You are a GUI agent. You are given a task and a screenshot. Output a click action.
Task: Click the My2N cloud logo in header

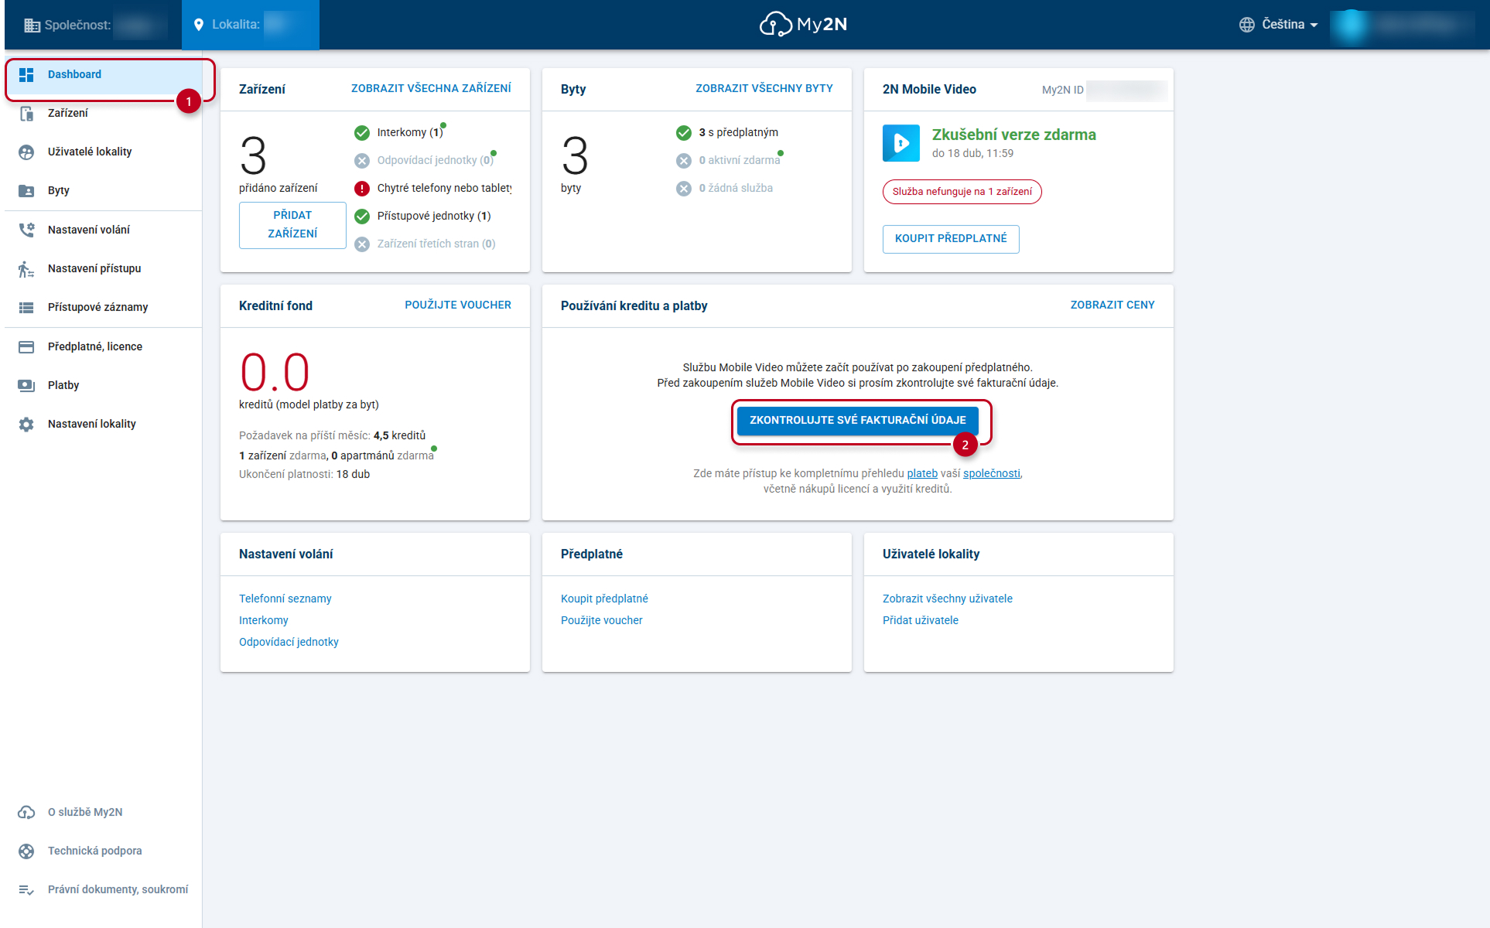tap(803, 24)
